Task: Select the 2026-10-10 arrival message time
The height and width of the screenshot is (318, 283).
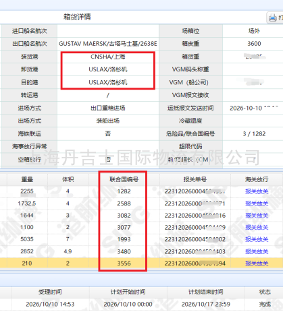Action: (x=254, y=108)
